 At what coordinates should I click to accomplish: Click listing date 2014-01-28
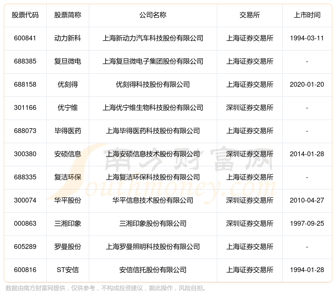pyautogui.click(x=307, y=154)
